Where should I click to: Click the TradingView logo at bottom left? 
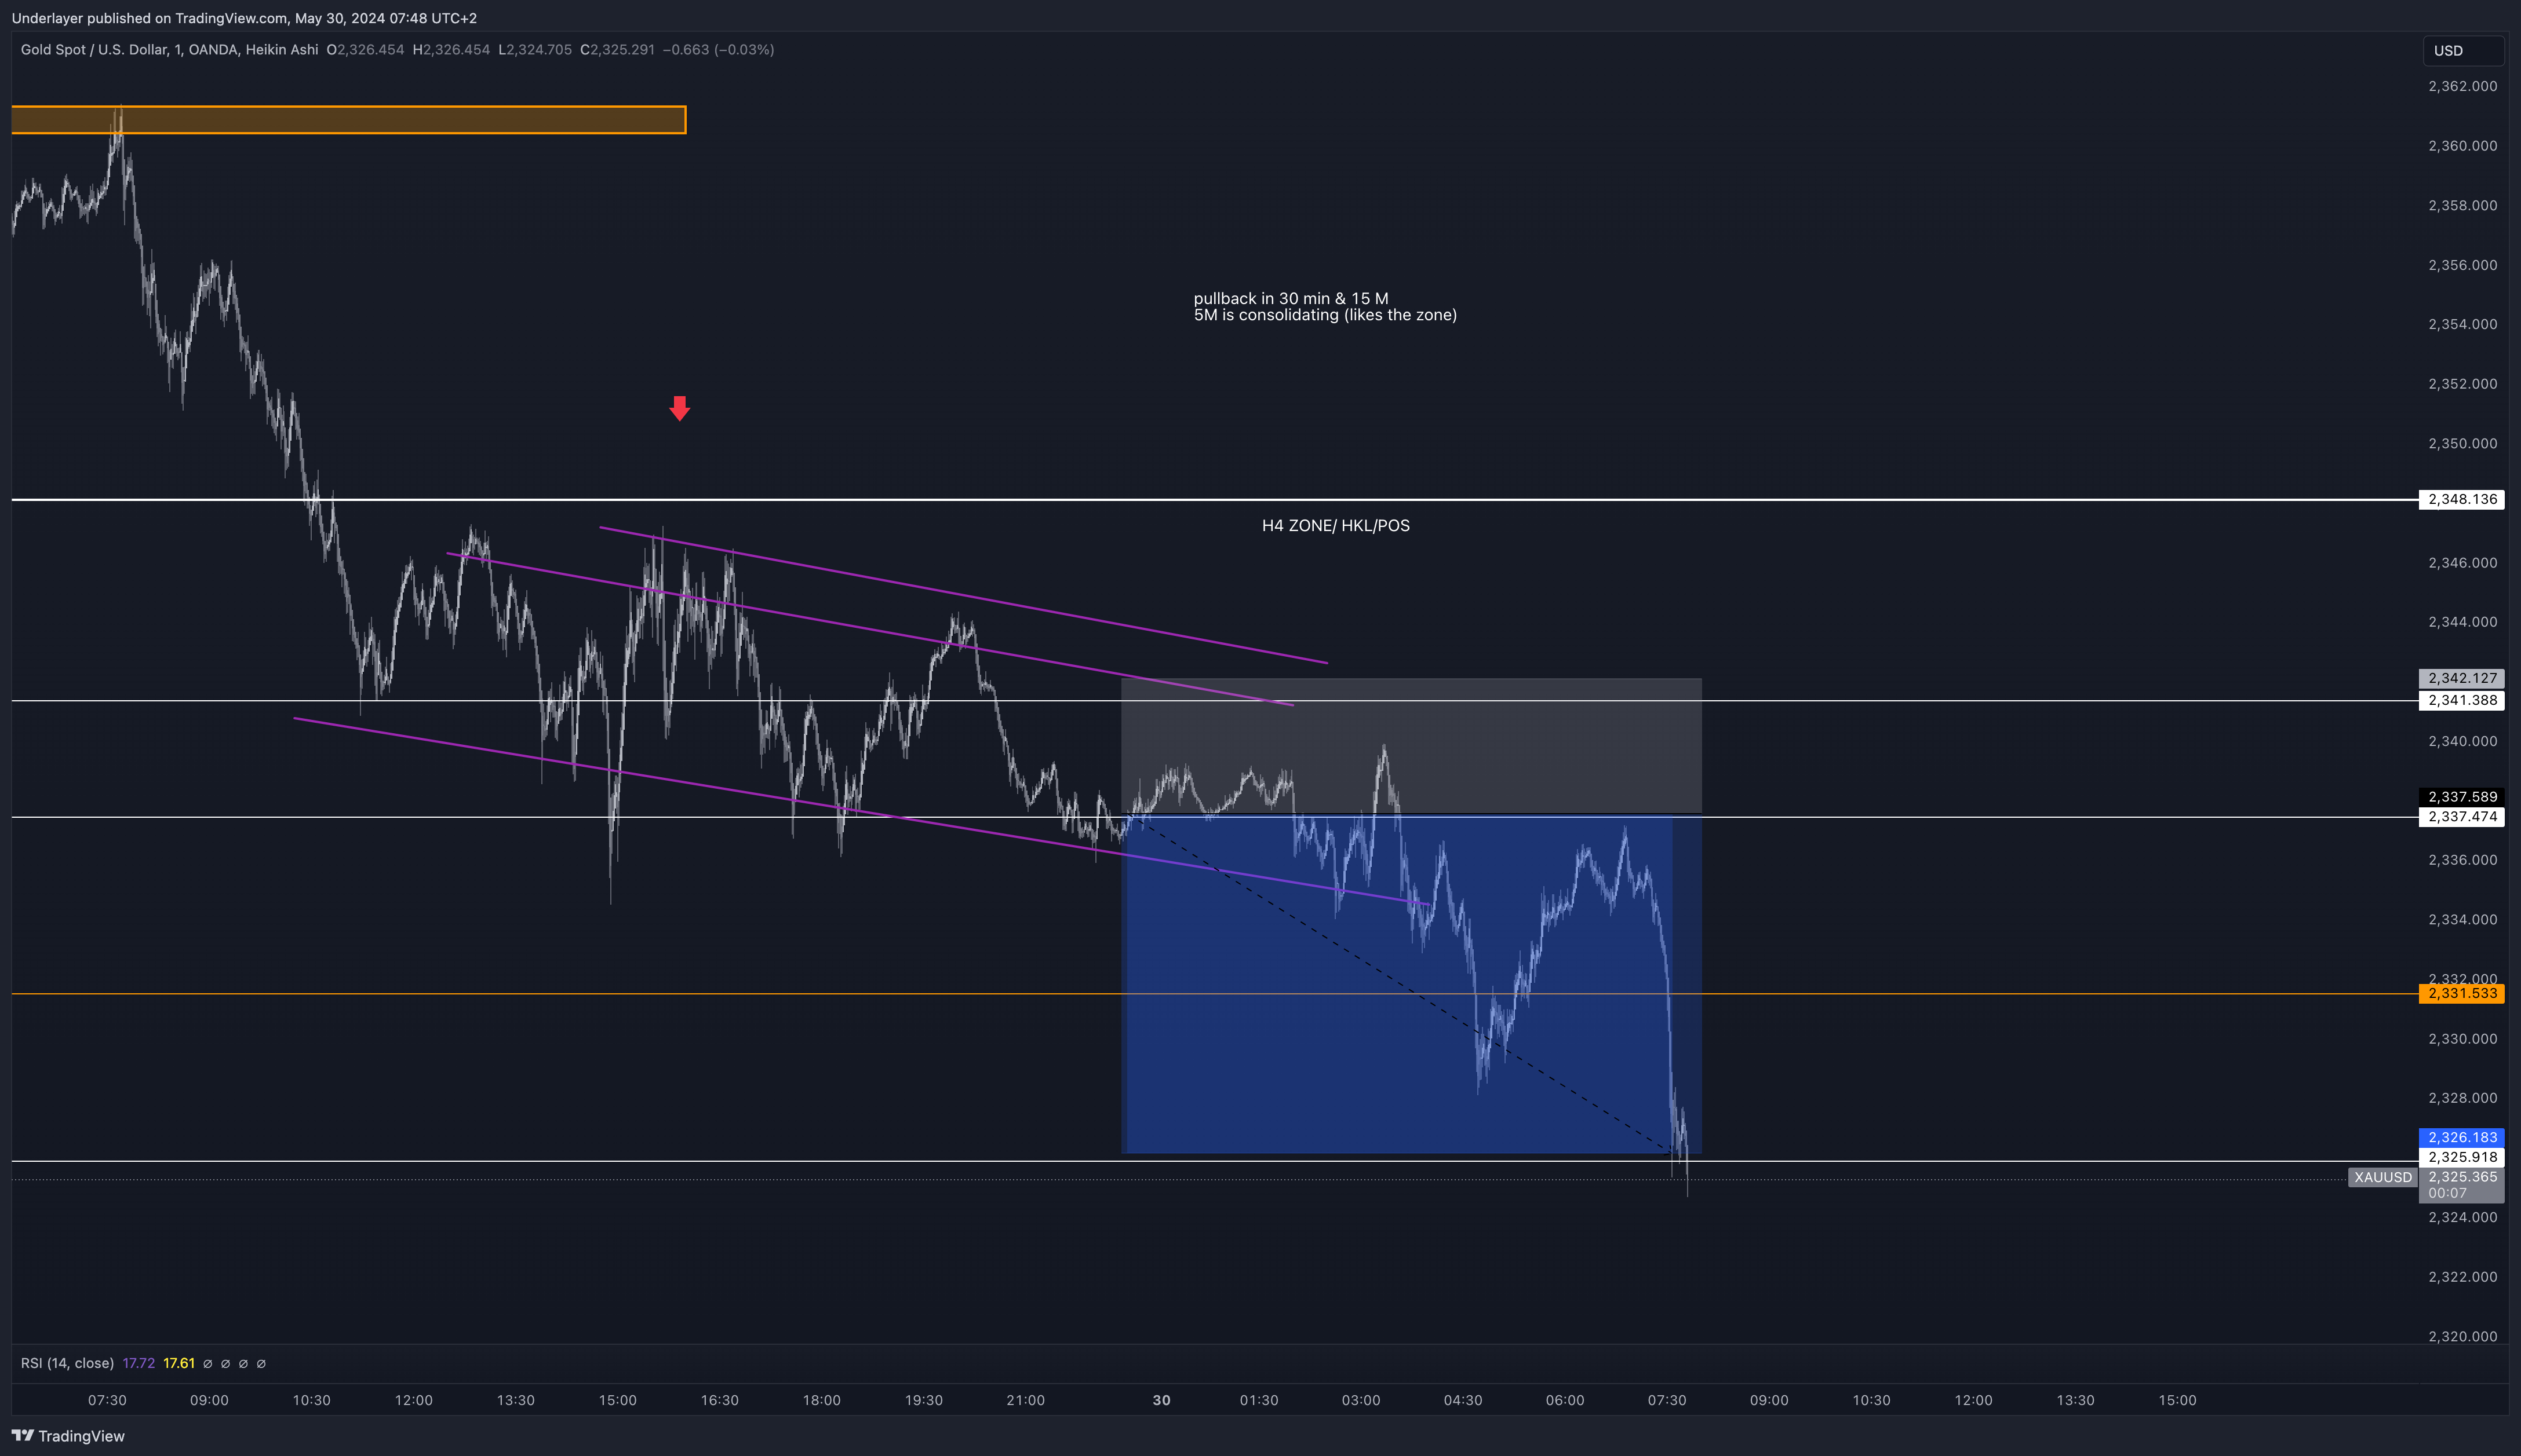68,1436
